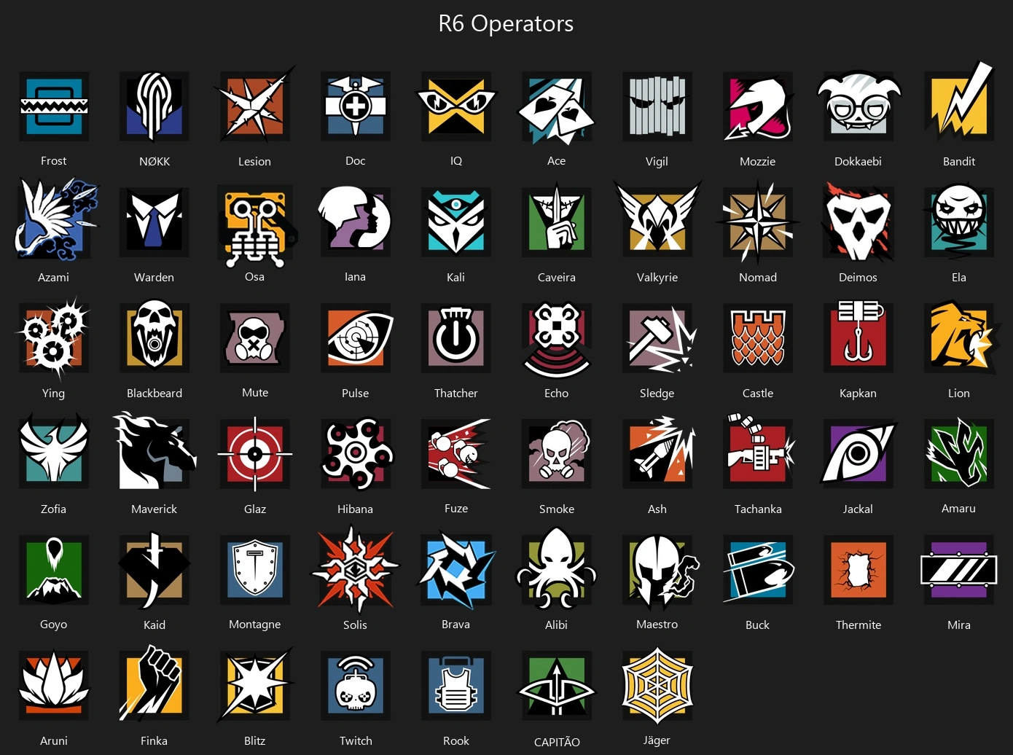
Task: Click the Dokkaebi goblin face icon
Action: pos(858,105)
